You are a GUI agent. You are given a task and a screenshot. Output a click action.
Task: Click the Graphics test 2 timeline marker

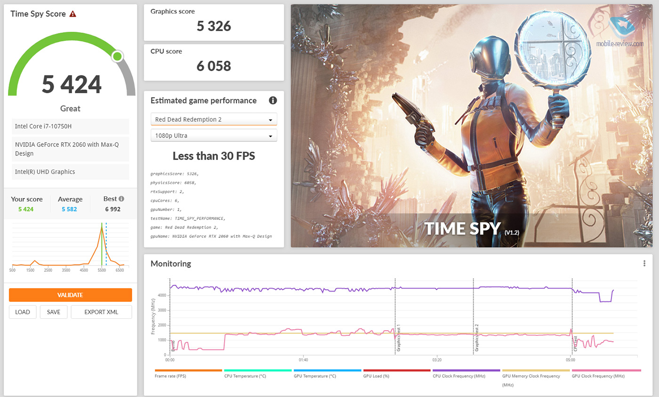pyautogui.click(x=476, y=338)
